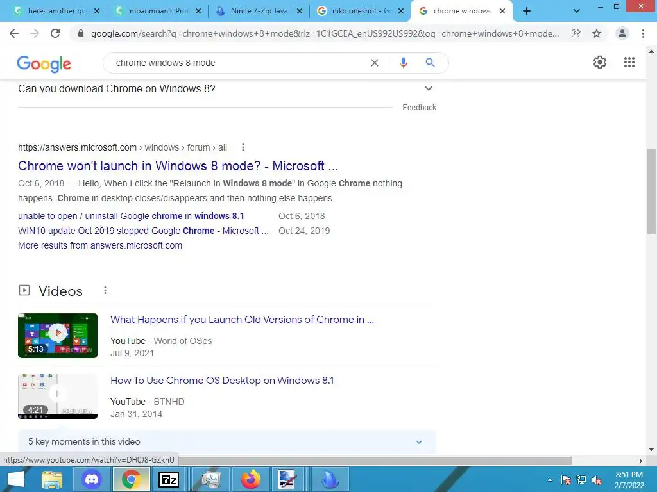Close the 'niko oneshot' tab

[x=401, y=11]
